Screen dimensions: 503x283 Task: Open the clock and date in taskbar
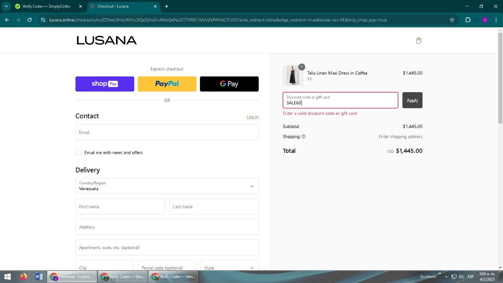pos(487,277)
